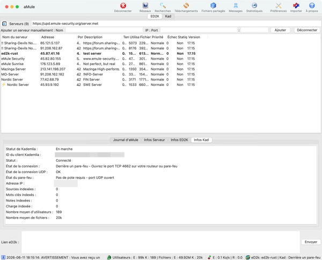Click the Déconnecter toolbar icon
The width and height of the screenshot is (322, 260).
[123, 6]
